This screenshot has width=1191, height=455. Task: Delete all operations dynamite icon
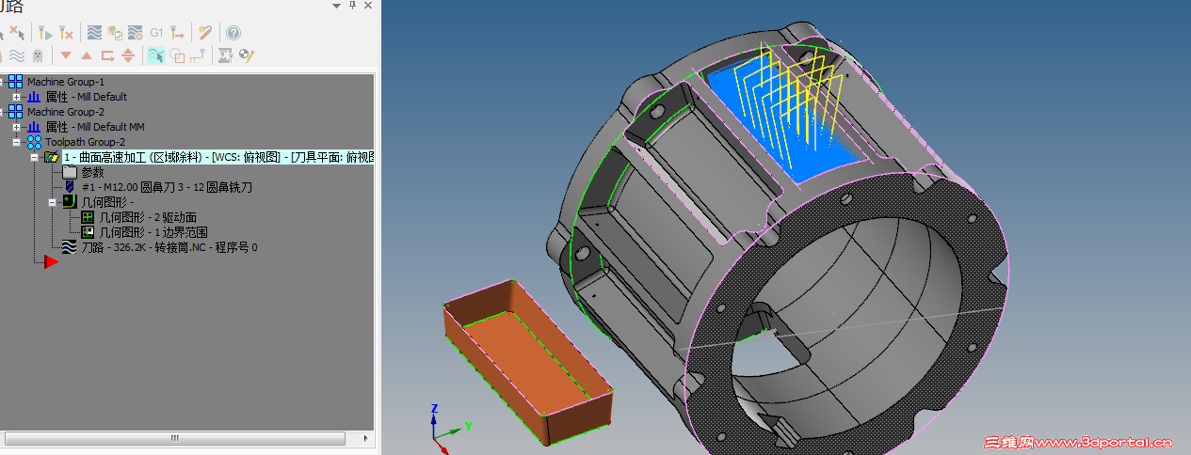click(x=205, y=32)
